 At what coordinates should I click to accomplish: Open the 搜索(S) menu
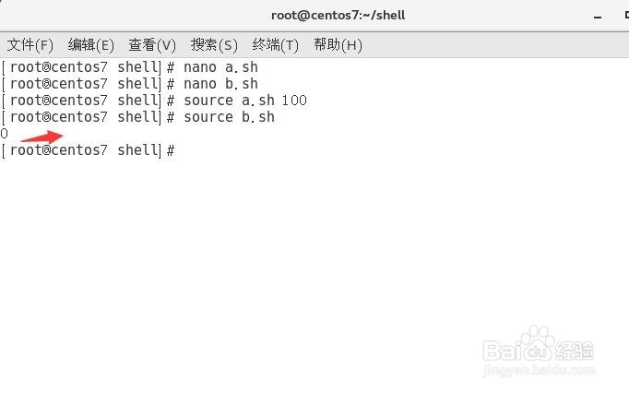coord(214,44)
